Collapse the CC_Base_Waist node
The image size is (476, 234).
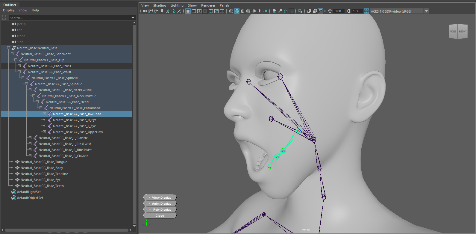pos(19,72)
